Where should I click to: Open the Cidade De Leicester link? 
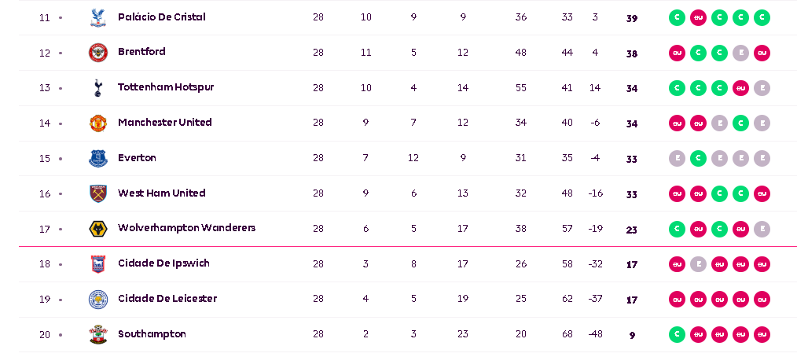coord(167,299)
